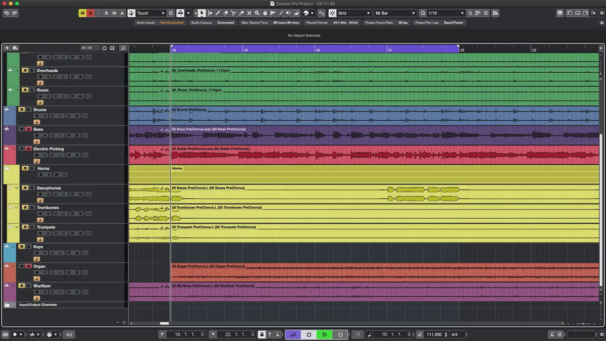Click the Add Track plus icon

(x=7, y=48)
